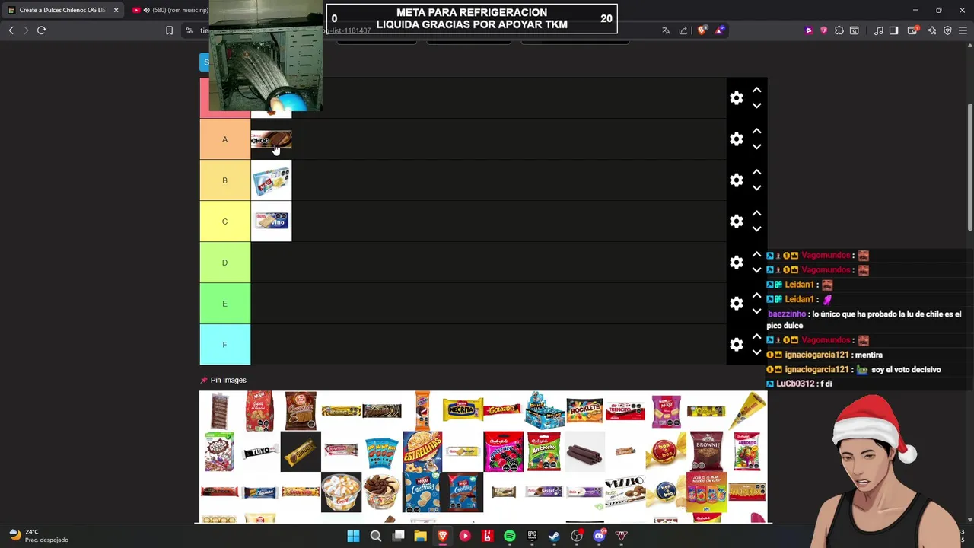Viewport: 974px width, 548px height.
Task: Pick the Tuyo chocolate bar image
Action: pyautogui.click(x=259, y=451)
